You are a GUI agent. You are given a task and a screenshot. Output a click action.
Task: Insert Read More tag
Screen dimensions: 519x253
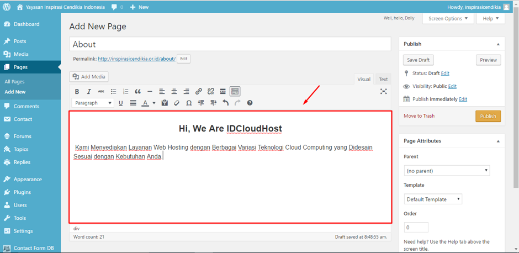pos(223,91)
